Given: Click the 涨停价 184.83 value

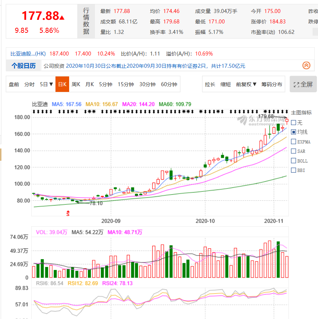Looking at the screenshot, I should [x=277, y=22].
